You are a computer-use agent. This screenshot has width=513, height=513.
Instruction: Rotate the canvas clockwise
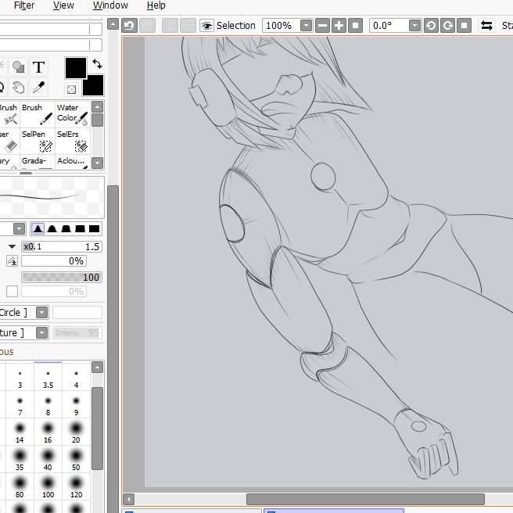tap(447, 26)
